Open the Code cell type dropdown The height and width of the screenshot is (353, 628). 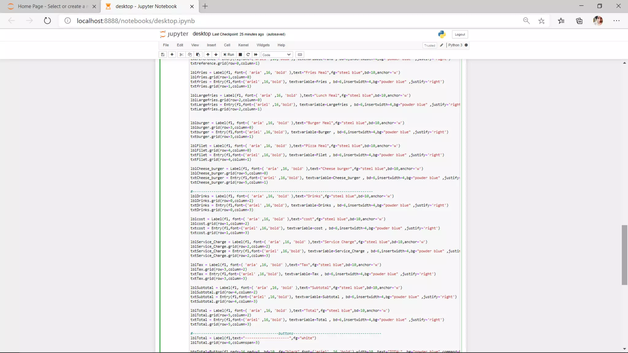(x=276, y=55)
